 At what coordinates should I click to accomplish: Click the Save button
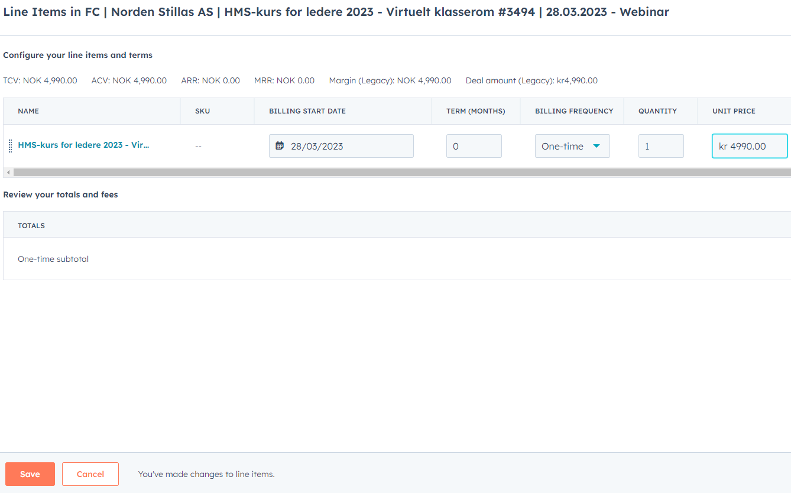click(30, 474)
